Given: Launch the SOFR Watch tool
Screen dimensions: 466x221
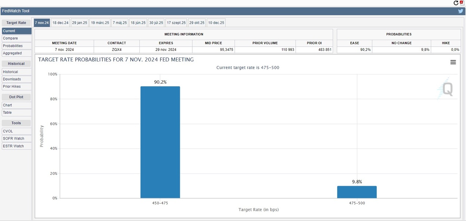Looking at the screenshot, I should point(13,138).
